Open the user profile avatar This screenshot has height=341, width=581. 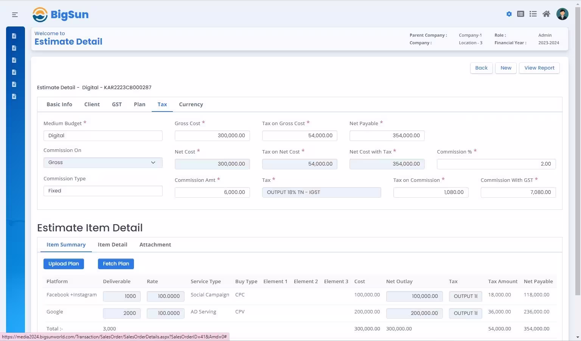click(562, 14)
